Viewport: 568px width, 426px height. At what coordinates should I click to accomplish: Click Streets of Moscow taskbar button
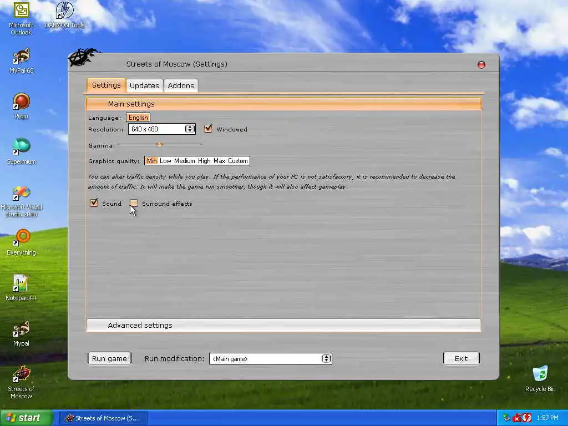(103, 418)
